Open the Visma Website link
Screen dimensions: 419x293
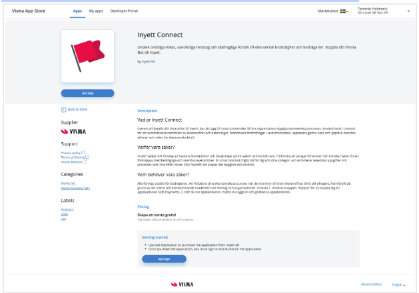[x=71, y=162]
